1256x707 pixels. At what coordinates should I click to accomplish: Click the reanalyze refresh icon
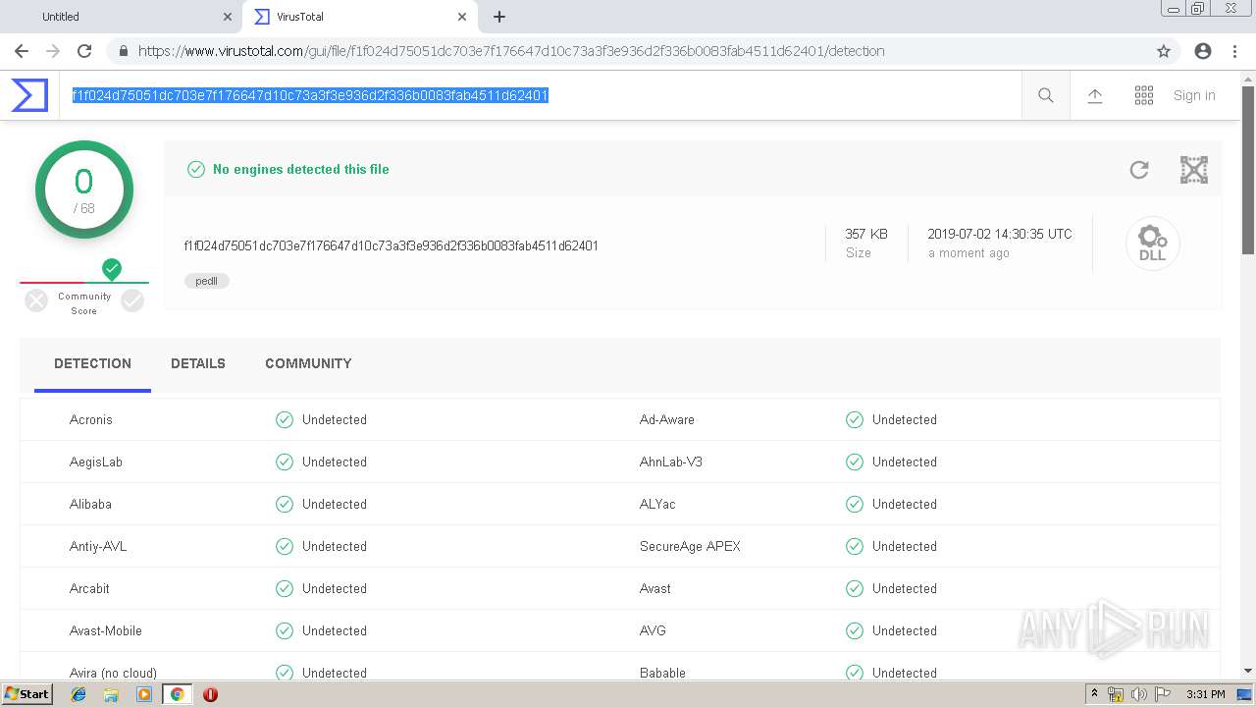pos(1139,170)
